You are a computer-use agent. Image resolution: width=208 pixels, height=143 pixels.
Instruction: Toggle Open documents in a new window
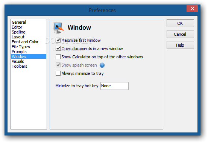pyautogui.click(x=58, y=49)
